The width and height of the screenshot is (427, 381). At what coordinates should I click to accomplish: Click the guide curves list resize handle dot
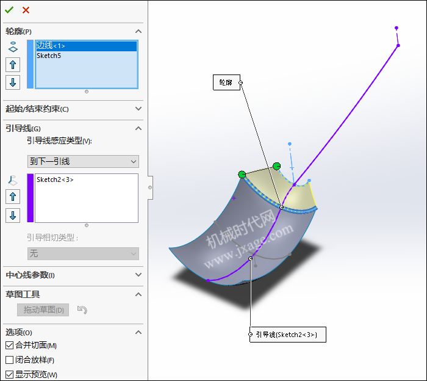(87, 225)
